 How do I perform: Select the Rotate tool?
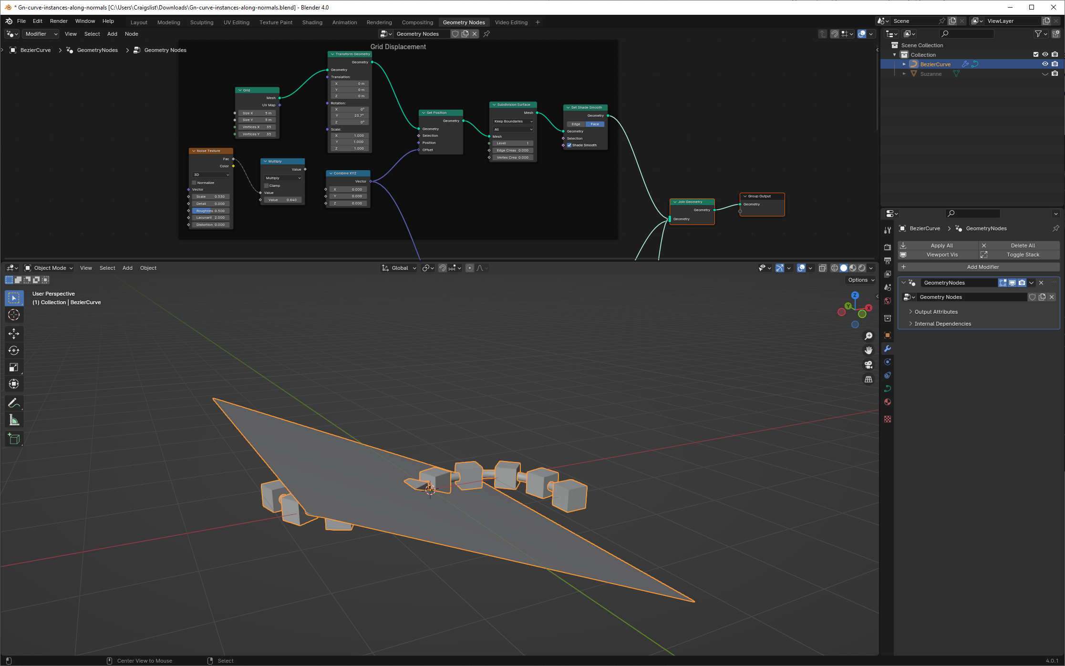14,350
